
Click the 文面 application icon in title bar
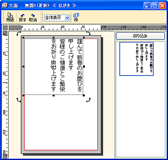pos(5,6)
